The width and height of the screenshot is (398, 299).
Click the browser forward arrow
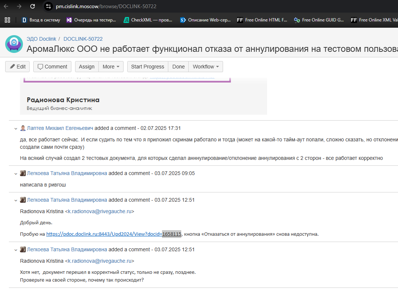coord(19,6)
